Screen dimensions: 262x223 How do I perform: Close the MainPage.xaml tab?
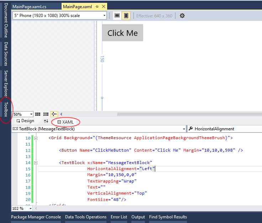pos(104,6)
